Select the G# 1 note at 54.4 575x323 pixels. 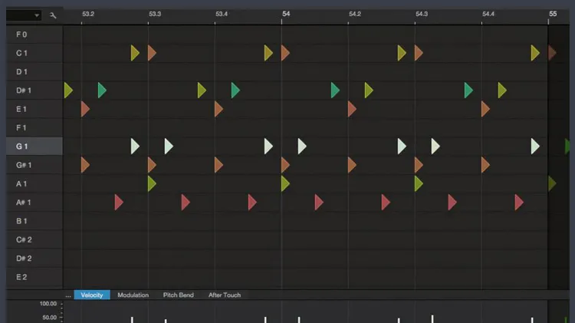(485, 165)
